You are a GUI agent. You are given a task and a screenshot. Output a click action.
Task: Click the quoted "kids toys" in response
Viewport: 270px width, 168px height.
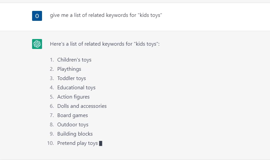(x=146, y=44)
